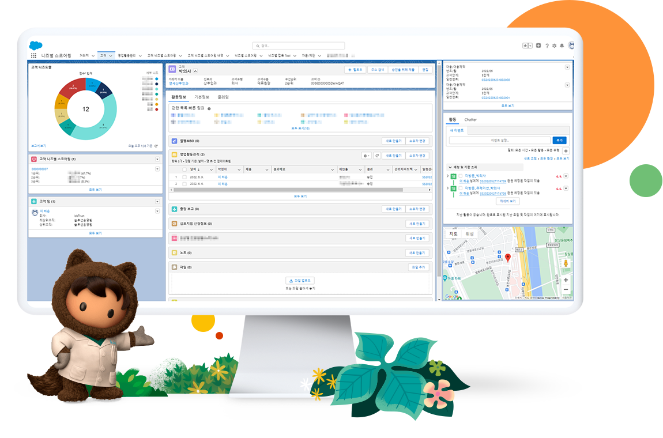Open the 거래처 nav tab dropdown arrow

coord(93,56)
